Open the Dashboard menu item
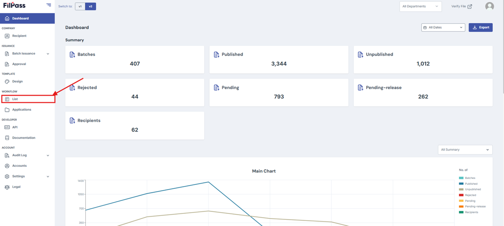 pyautogui.click(x=27, y=18)
